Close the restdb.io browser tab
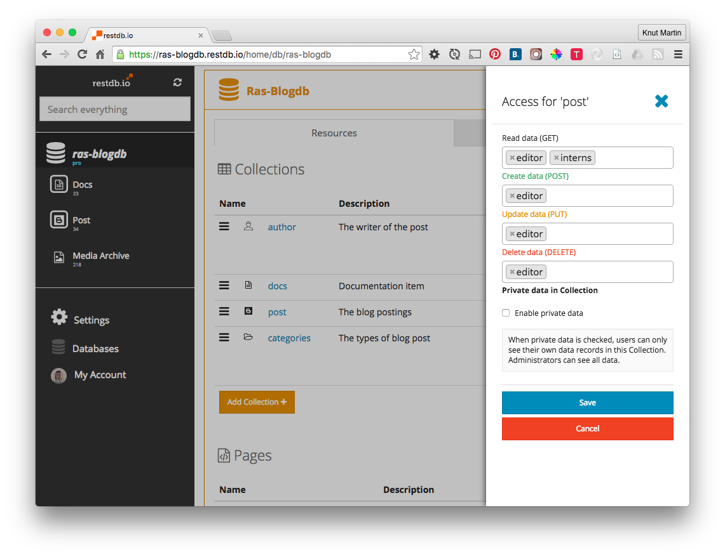The image size is (725, 557). point(201,36)
